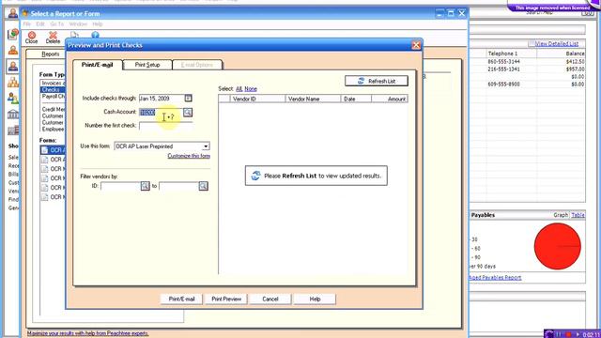The width and height of the screenshot is (601, 338).
Task: Open Go To menu in Select a Report window
Action: pos(56,24)
